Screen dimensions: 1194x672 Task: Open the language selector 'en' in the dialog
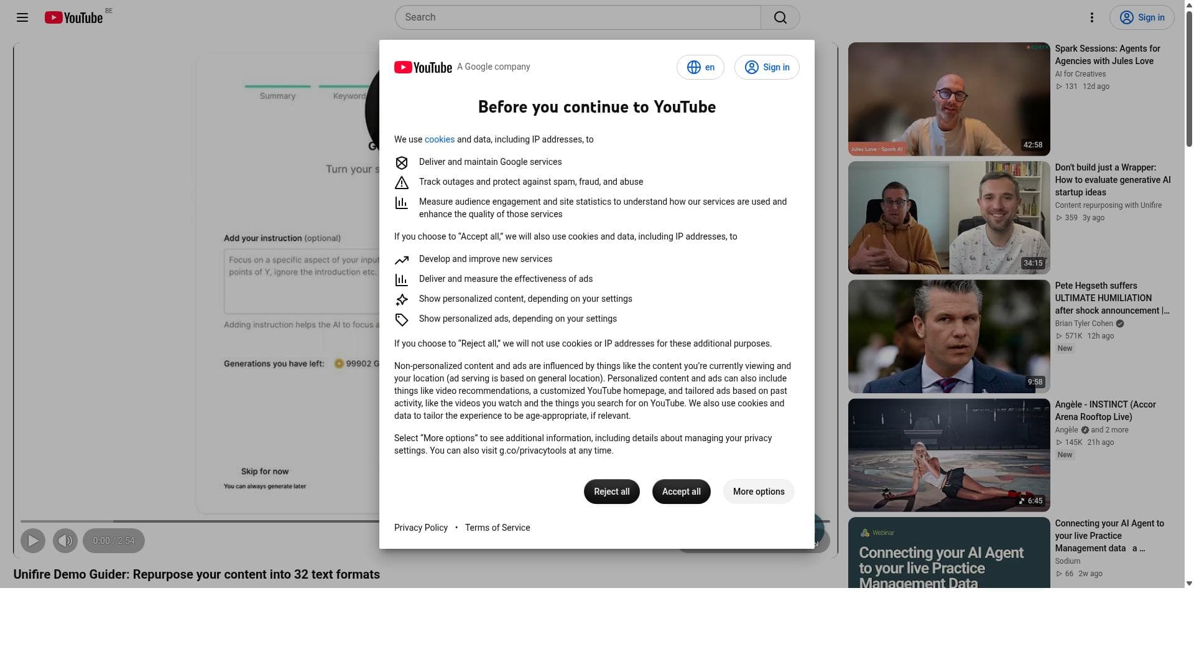[x=700, y=67]
